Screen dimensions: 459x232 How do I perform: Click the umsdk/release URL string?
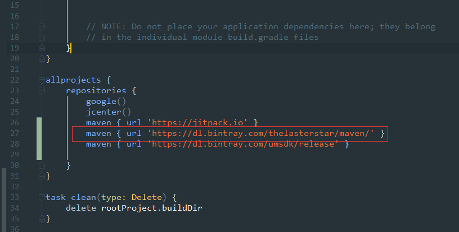[x=243, y=144]
